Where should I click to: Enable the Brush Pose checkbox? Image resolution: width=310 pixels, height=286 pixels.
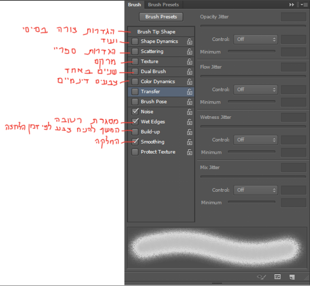pyautogui.click(x=135, y=102)
